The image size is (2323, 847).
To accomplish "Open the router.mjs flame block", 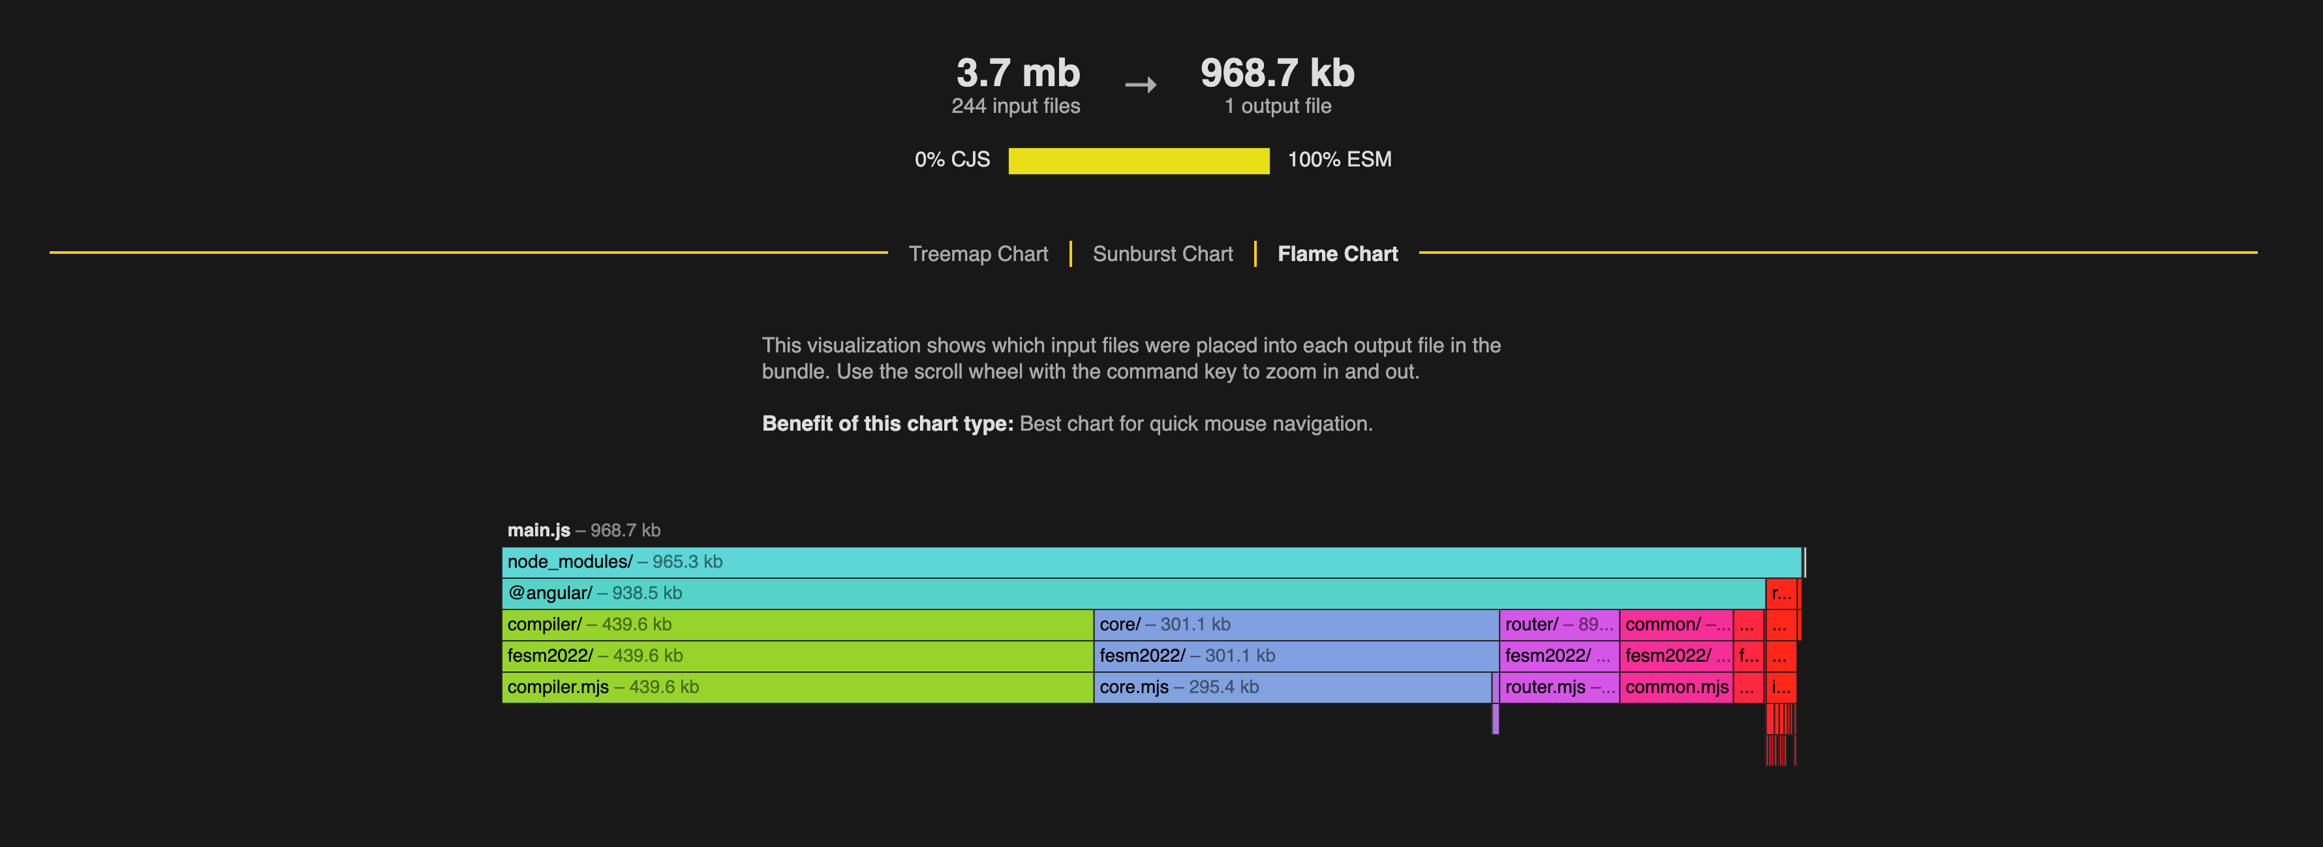I will (1559, 687).
